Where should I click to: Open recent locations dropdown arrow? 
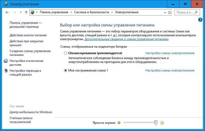21,12
